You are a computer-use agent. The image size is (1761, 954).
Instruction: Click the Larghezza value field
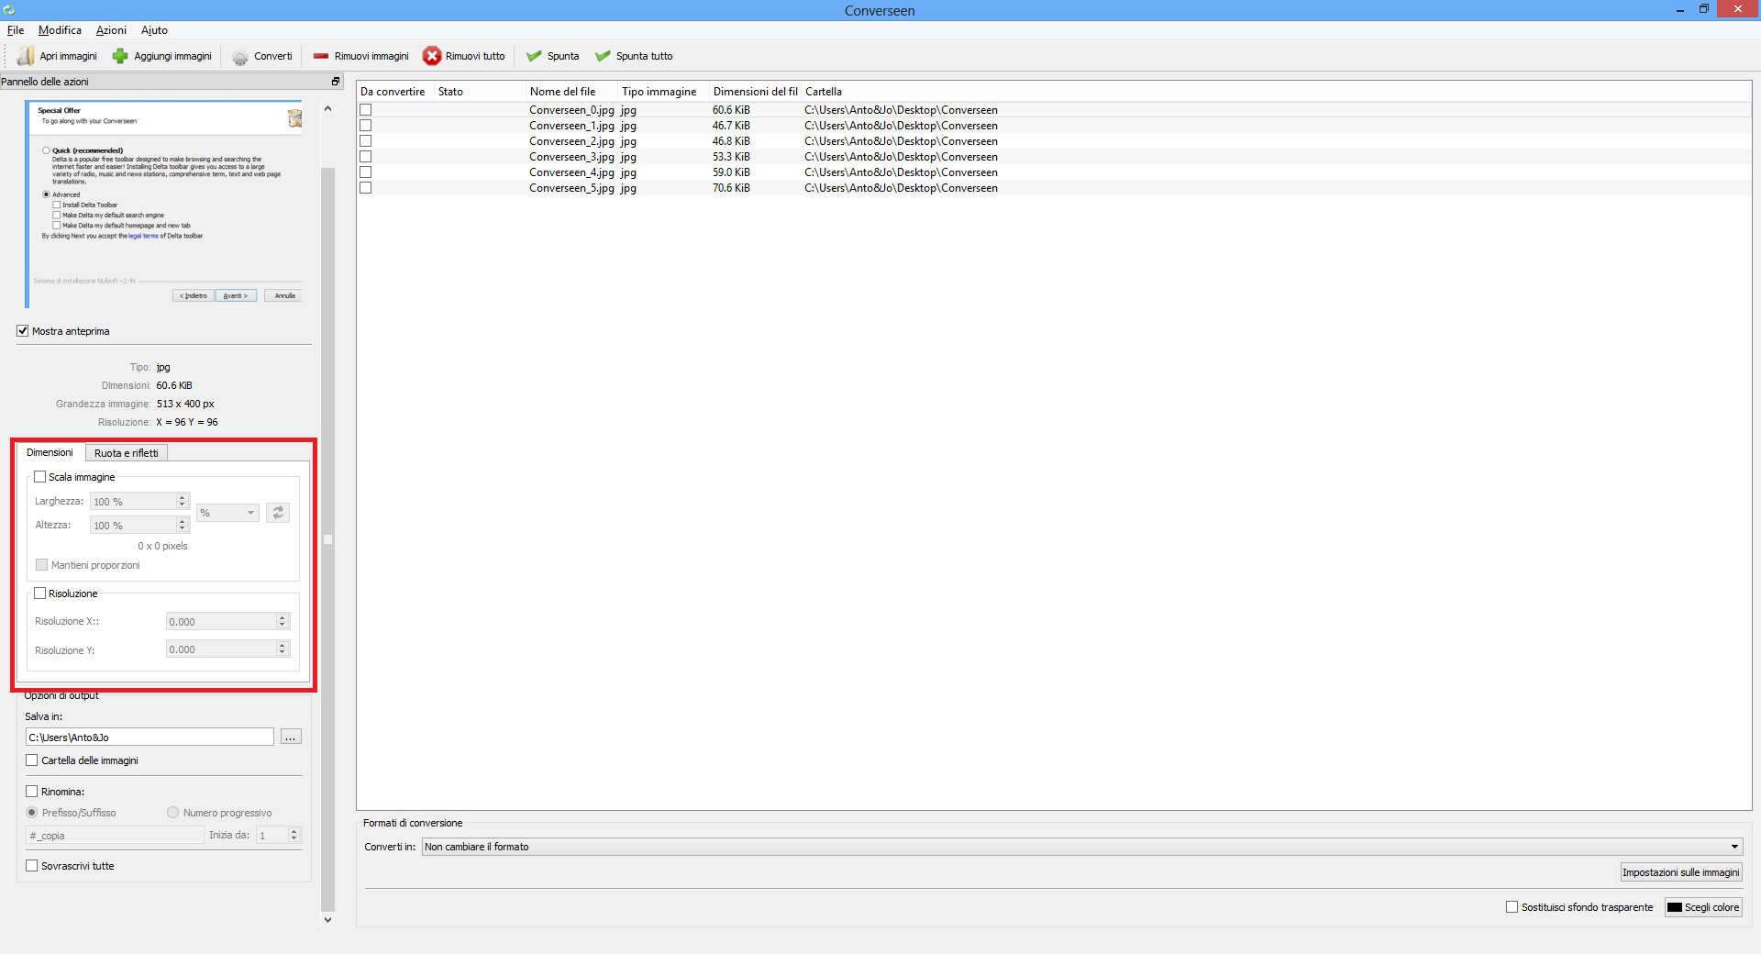(x=133, y=502)
